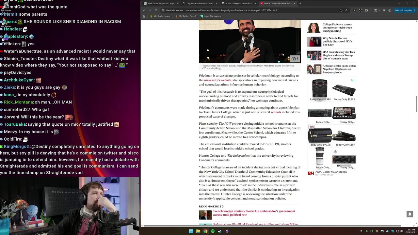Click the Today Only $659 microphones ad
Screen dimensions: 418x235
coord(344,136)
